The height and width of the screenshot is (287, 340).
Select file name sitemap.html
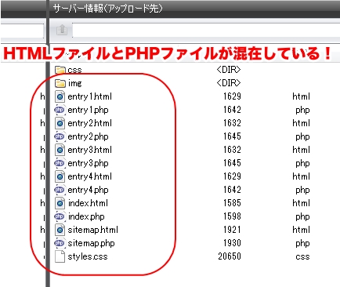click(92, 230)
